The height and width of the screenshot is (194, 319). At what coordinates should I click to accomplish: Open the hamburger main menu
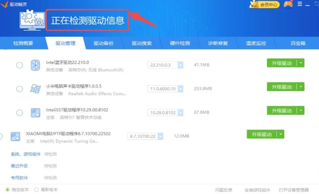300,4
